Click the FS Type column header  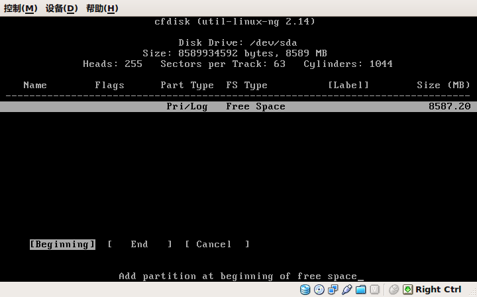pyautogui.click(x=246, y=86)
